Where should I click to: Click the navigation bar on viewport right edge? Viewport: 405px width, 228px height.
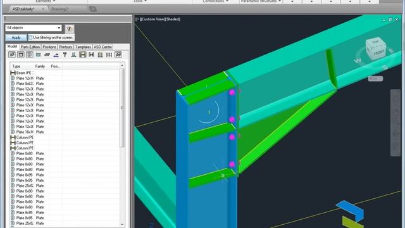395,122
